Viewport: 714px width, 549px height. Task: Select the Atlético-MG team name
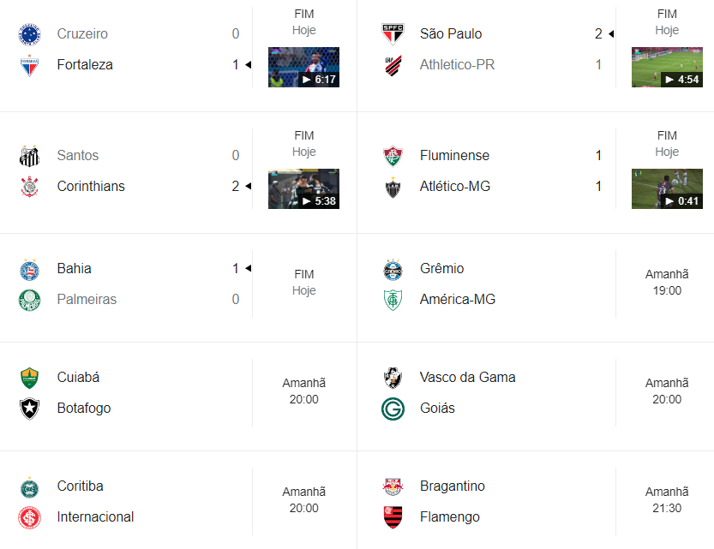(x=455, y=187)
